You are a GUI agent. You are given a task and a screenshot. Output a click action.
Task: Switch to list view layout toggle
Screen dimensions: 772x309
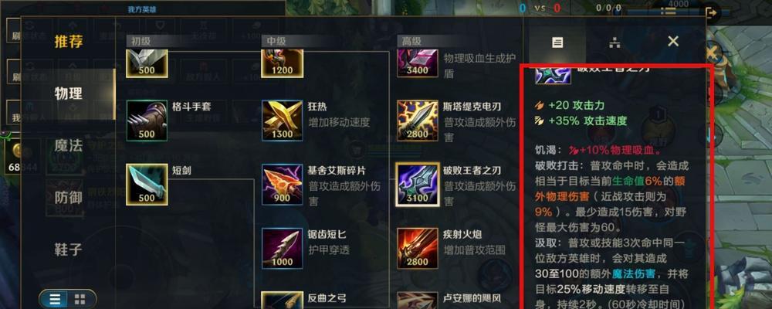(57, 299)
